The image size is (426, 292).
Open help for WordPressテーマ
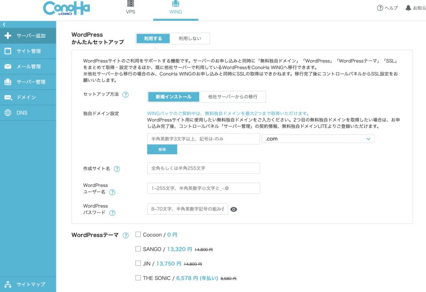click(x=126, y=235)
